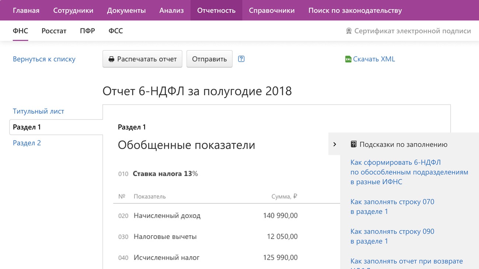
Task: Switch to the Росстат tab
Action: coord(54,31)
